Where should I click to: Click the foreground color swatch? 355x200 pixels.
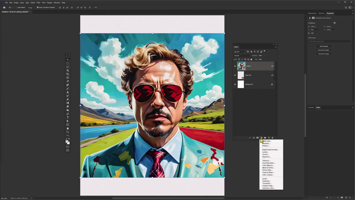coord(67,141)
